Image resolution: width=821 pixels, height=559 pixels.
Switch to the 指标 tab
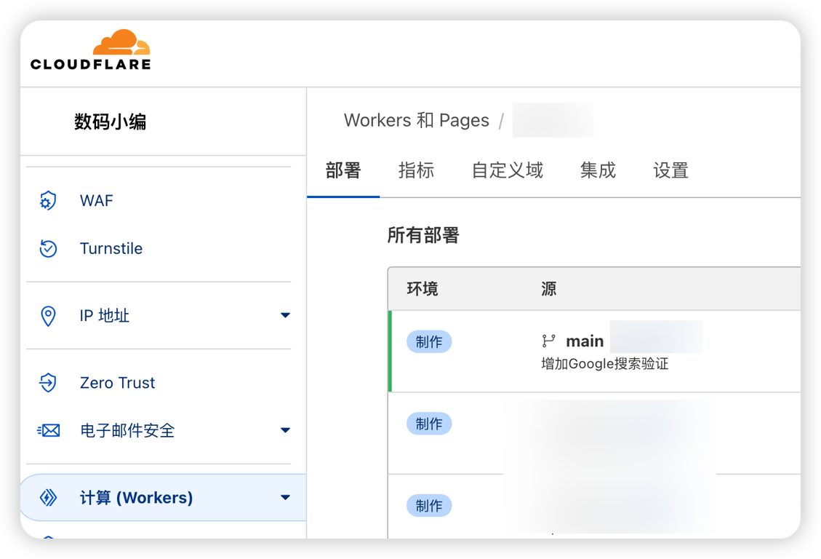[x=416, y=170]
